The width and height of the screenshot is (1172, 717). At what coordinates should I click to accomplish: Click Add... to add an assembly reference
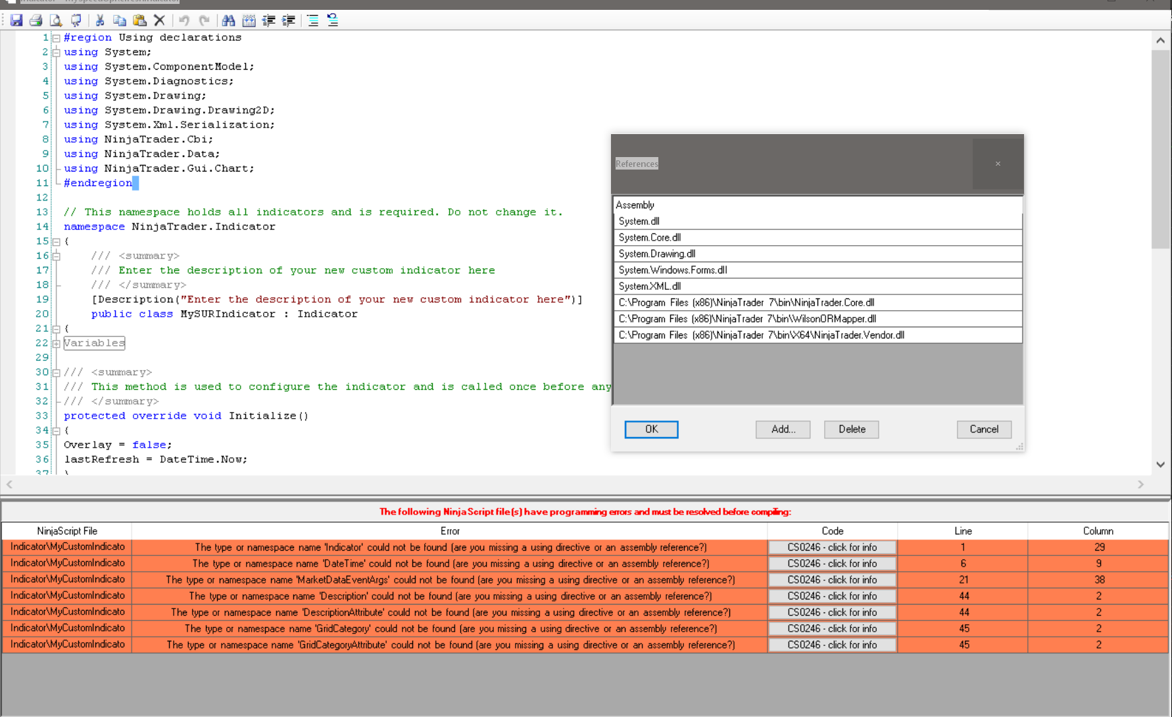click(x=783, y=429)
